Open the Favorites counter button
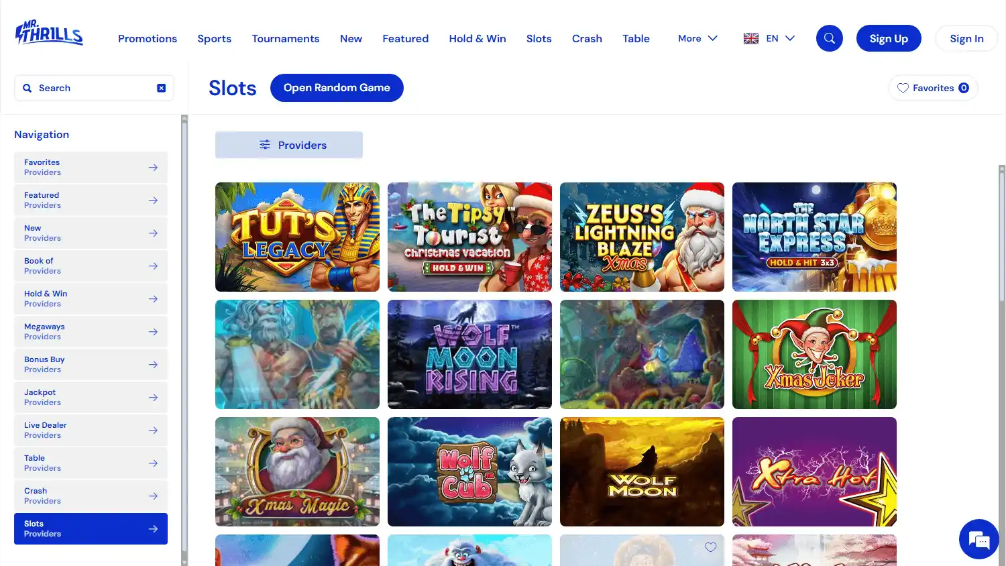1006x566 pixels. click(x=933, y=88)
